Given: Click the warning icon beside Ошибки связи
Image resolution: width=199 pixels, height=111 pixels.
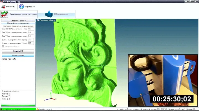Looking at the screenshot, I should (38, 109).
